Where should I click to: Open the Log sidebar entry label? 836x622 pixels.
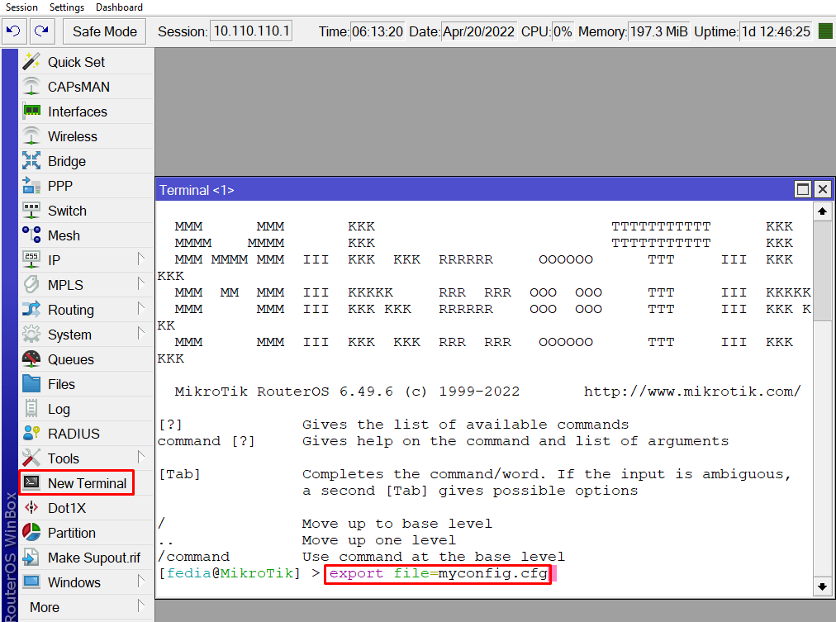59,410
